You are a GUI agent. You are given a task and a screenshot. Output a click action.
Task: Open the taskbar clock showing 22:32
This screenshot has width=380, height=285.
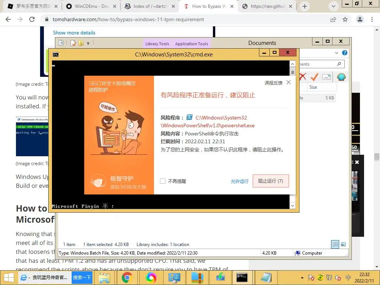[x=364, y=278]
